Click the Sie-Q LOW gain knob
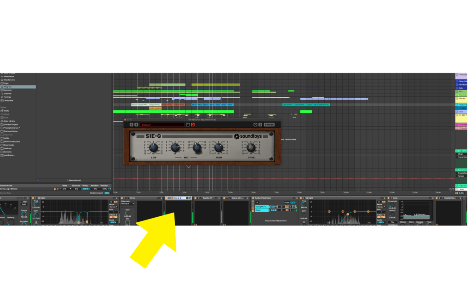The width and height of the screenshot is (471, 282). pos(154,147)
